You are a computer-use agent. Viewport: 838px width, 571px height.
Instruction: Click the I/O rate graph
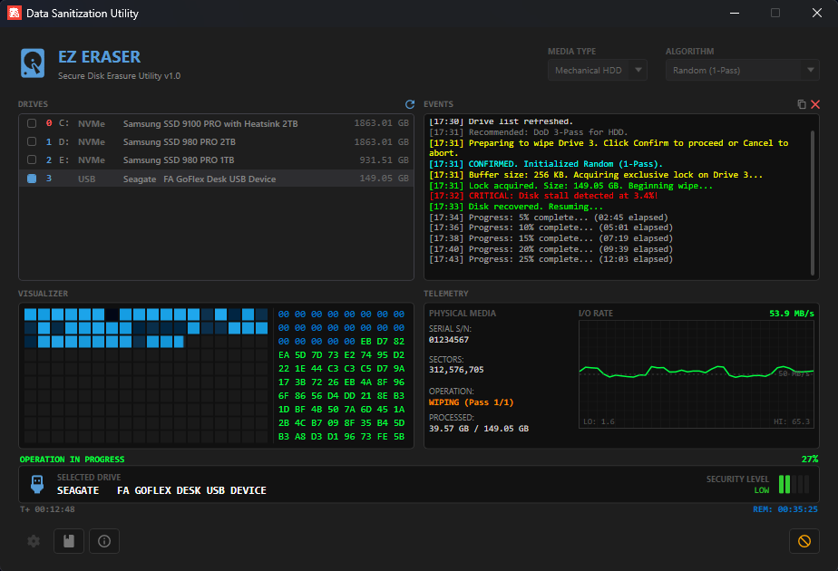click(697, 374)
